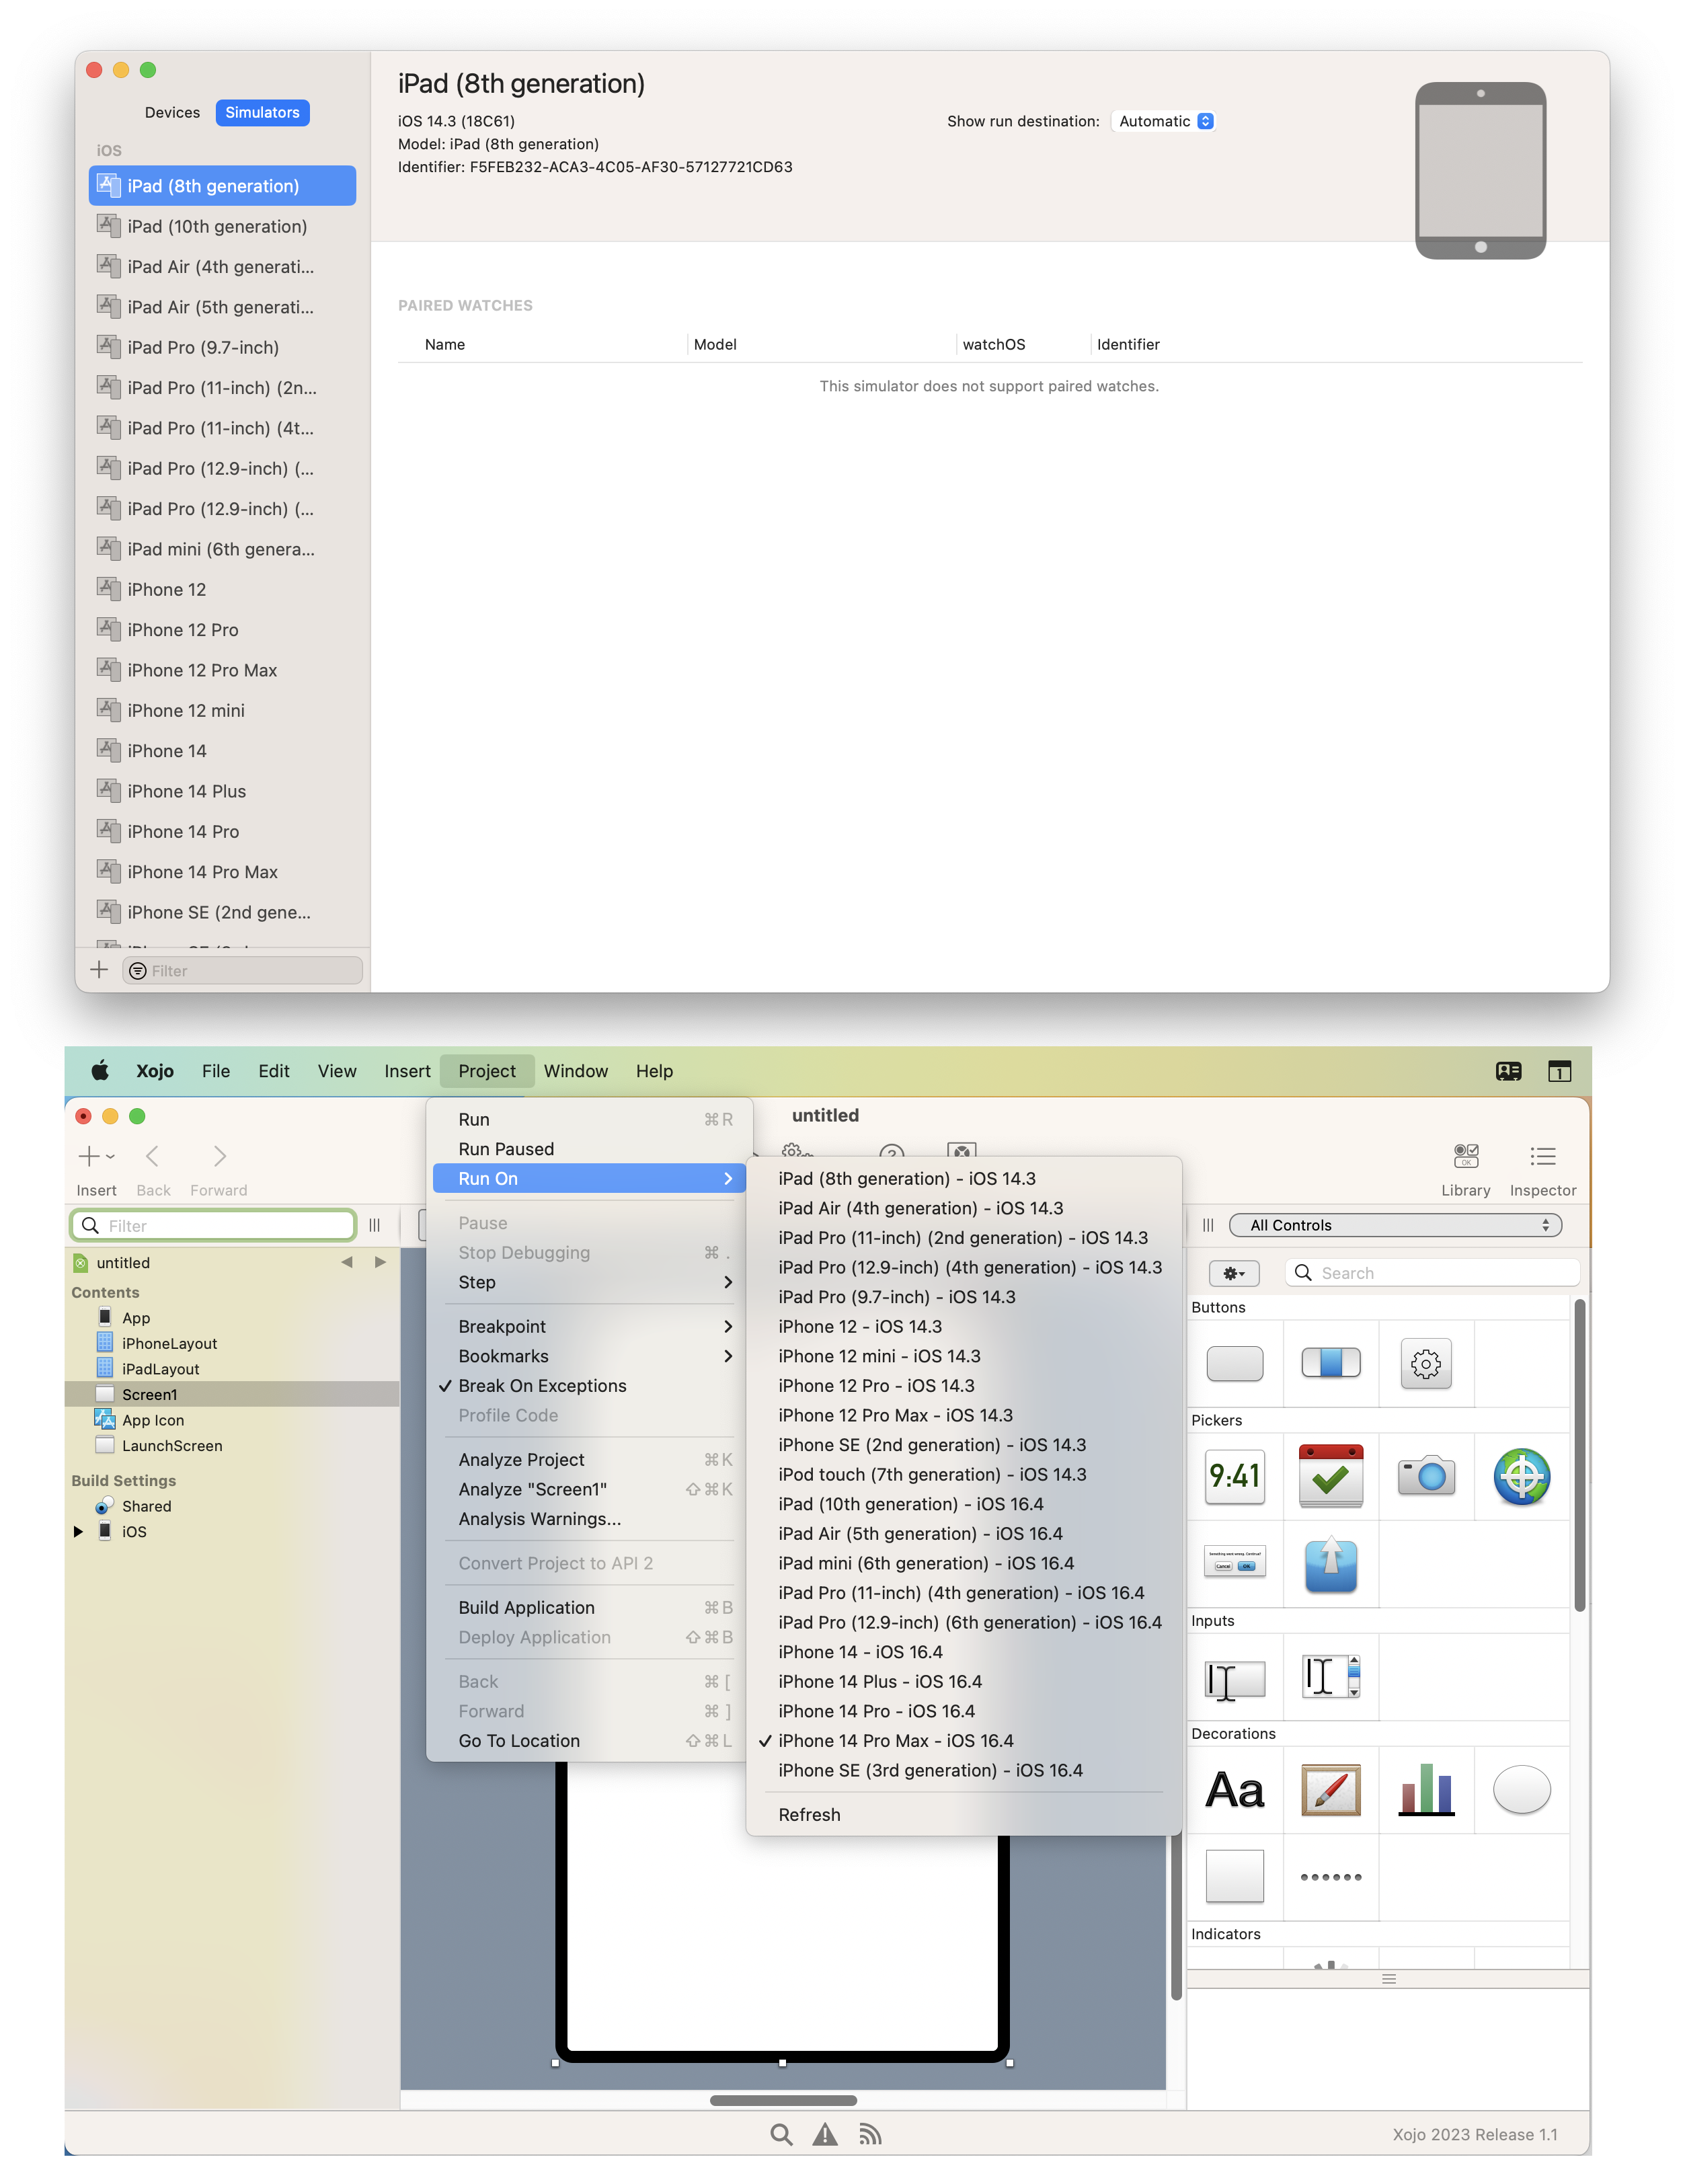The image size is (1685, 2184).
Task: Open find magnifier icon in bottom bar
Action: tap(781, 2134)
